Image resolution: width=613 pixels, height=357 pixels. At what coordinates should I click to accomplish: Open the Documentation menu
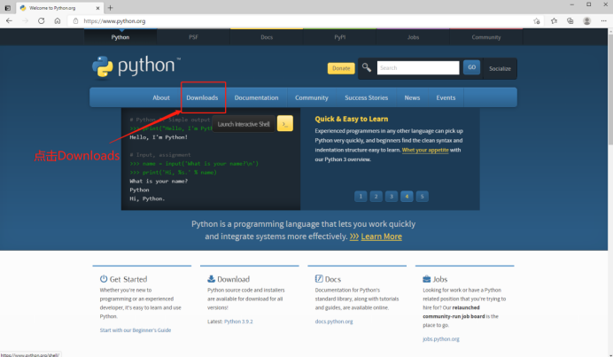257,97
